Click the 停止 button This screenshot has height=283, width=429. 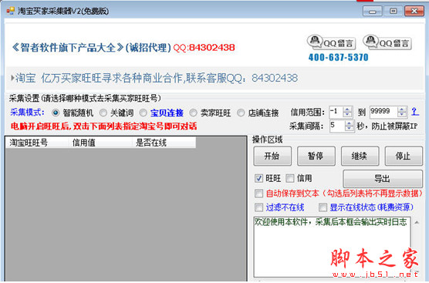tap(404, 156)
